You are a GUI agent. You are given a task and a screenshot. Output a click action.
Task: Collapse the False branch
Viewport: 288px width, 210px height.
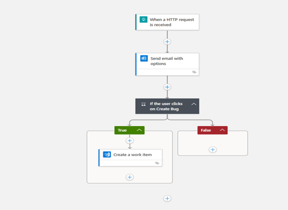pyautogui.click(x=222, y=130)
